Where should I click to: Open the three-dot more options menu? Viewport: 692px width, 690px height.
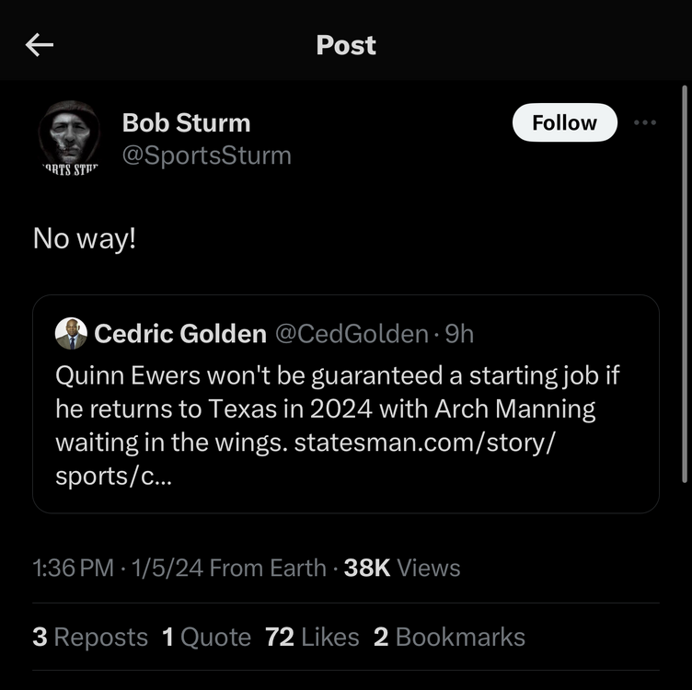tap(645, 122)
